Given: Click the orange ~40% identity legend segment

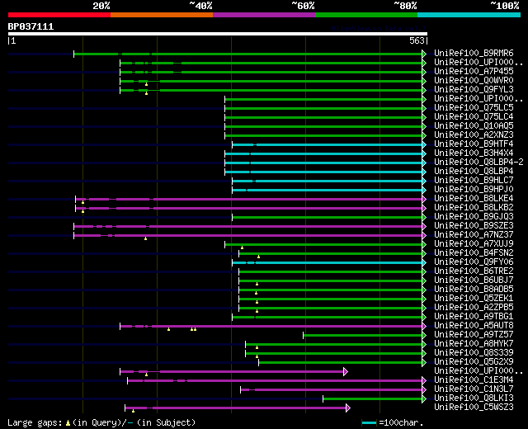Looking at the screenshot, I should [x=161, y=15].
